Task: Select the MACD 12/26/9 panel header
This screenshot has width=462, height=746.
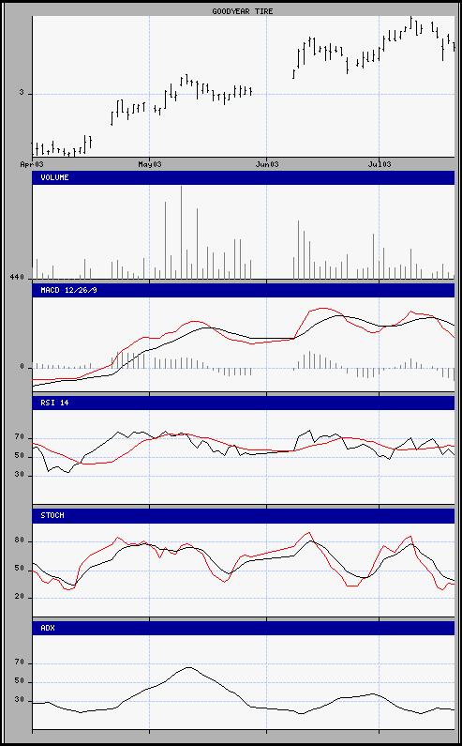Action: (x=244, y=290)
